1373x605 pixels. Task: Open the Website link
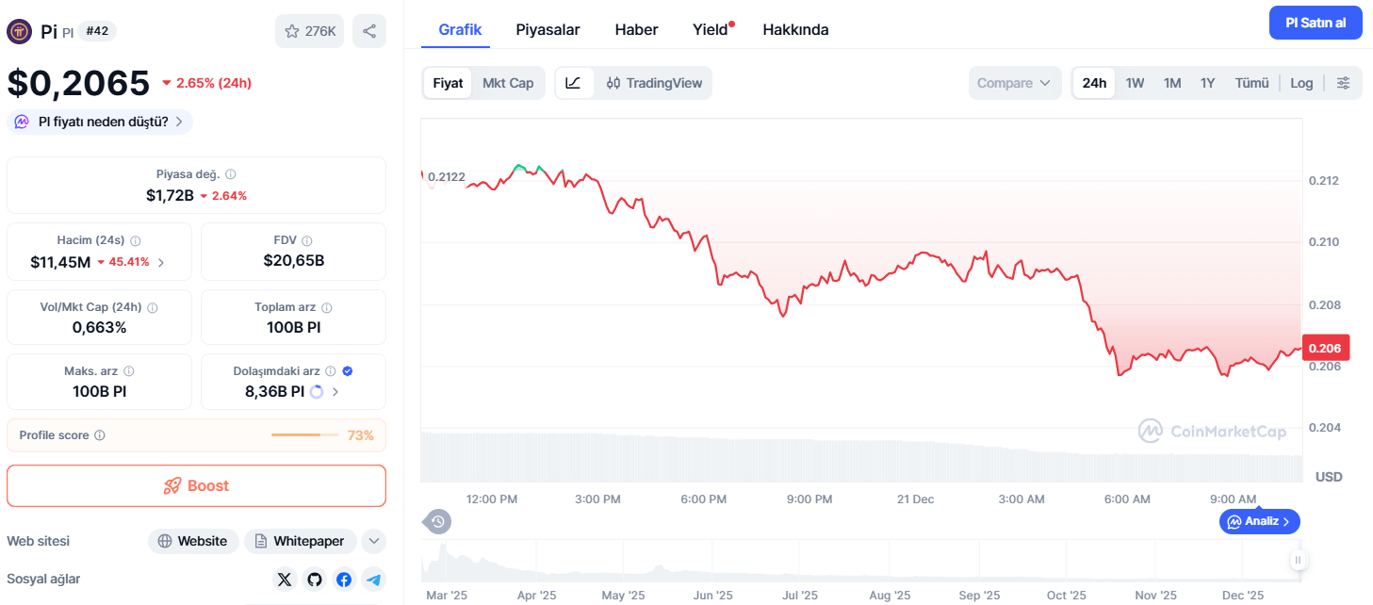pyautogui.click(x=193, y=541)
